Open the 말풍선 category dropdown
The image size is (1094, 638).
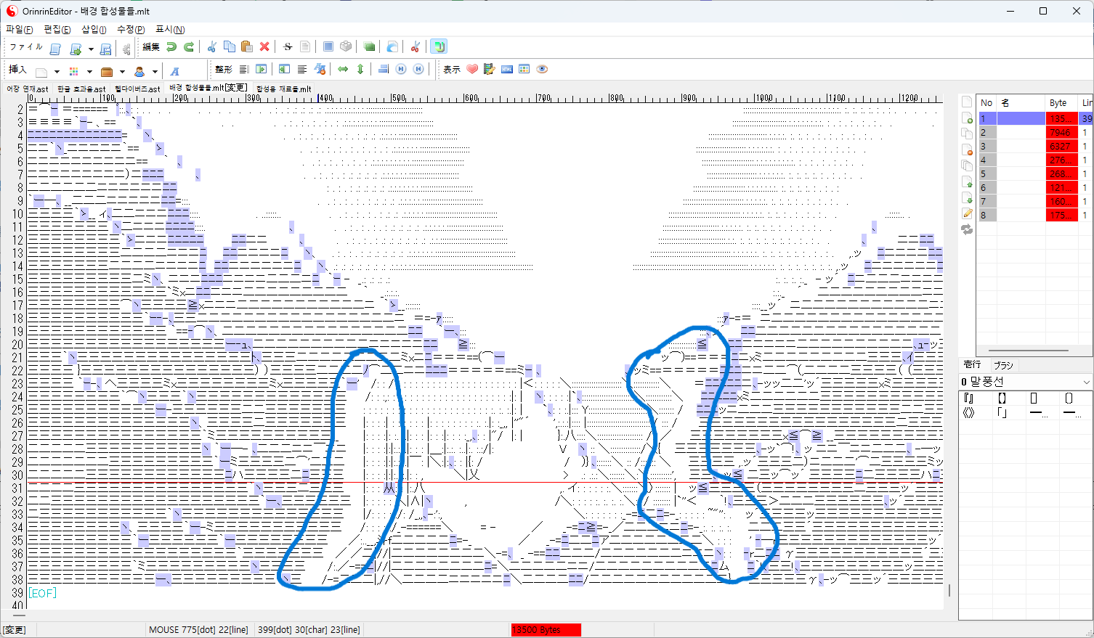click(1086, 382)
